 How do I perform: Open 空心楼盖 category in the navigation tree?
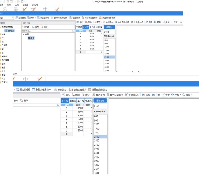click(x=5, y=60)
